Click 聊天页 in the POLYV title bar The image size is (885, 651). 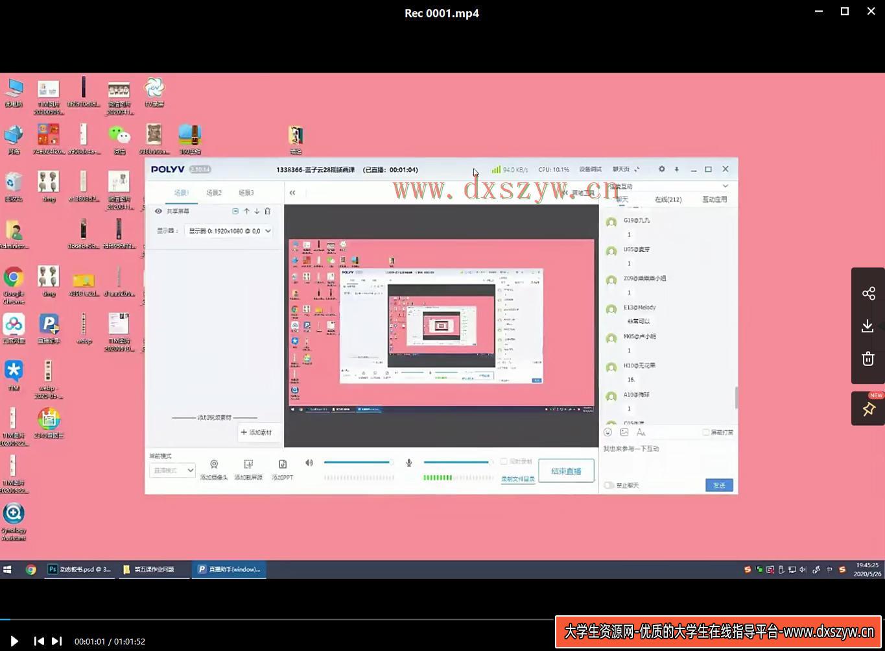pyautogui.click(x=621, y=169)
